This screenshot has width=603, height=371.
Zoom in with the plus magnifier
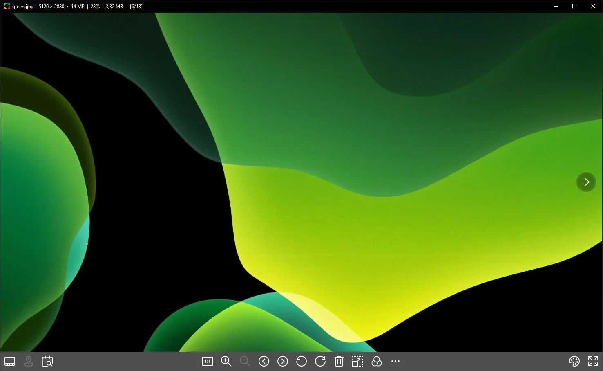(226, 361)
